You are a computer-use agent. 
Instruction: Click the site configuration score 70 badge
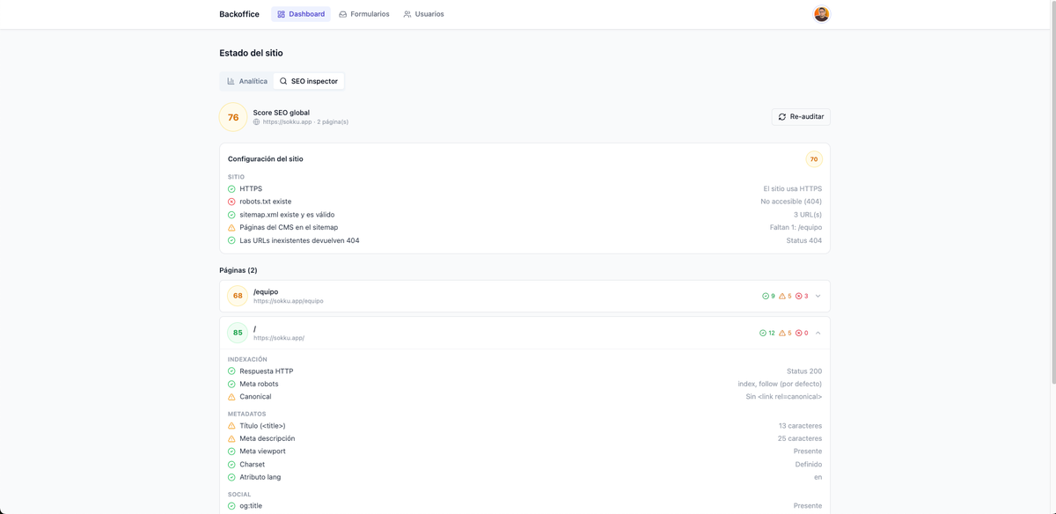[814, 159]
